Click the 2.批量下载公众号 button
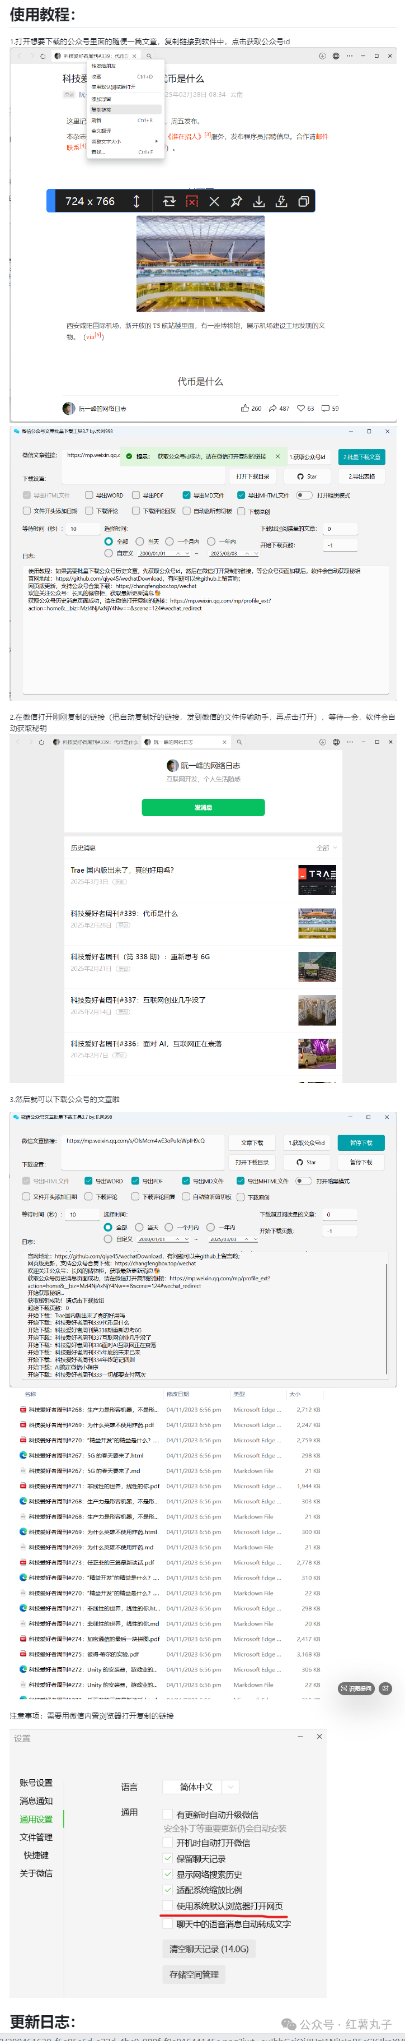 point(361,456)
